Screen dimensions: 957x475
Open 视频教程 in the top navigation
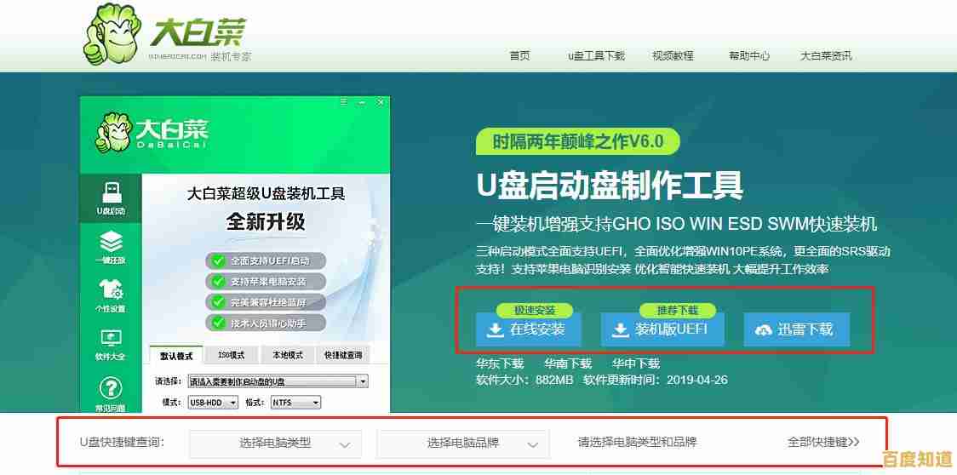click(673, 55)
